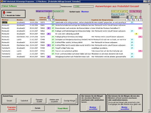Click the Arbeiten nicht ausgeführt button

tap(54, 101)
